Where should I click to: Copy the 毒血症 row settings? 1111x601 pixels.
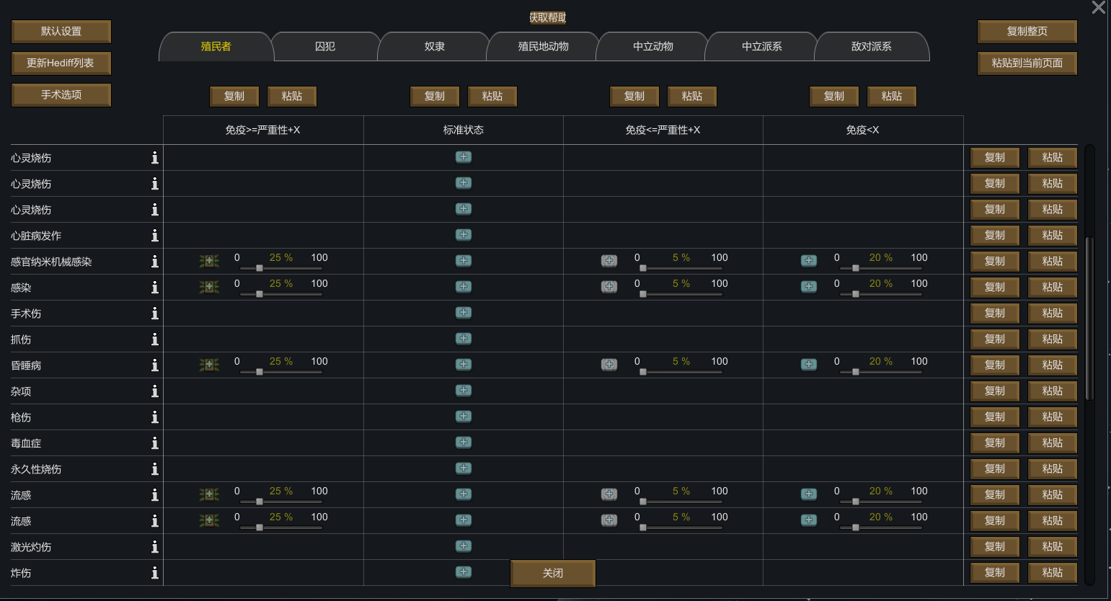[x=995, y=443]
